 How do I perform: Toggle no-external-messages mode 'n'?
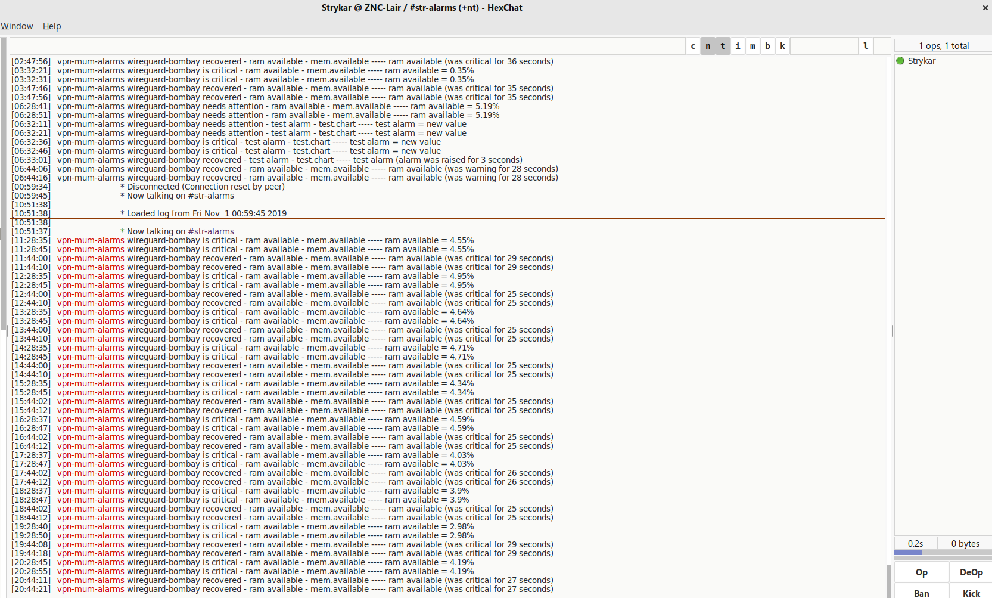coord(708,46)
